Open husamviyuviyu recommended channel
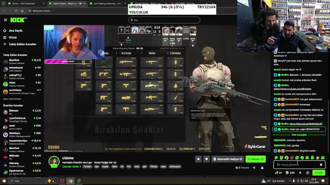 click(x=22, y=142)
